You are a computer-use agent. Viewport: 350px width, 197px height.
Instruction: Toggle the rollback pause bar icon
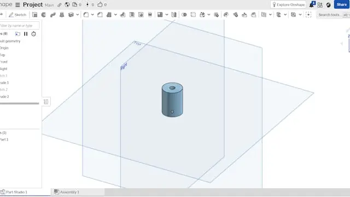click(26, 34)
